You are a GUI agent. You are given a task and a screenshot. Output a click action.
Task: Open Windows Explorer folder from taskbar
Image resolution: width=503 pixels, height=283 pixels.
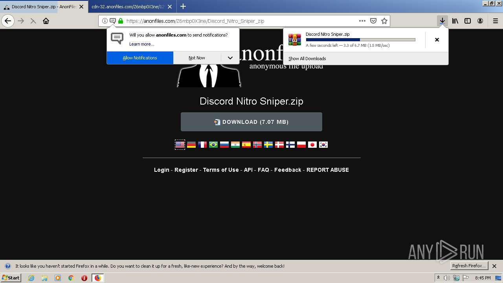pyautogui.click(x=44, y=278)
